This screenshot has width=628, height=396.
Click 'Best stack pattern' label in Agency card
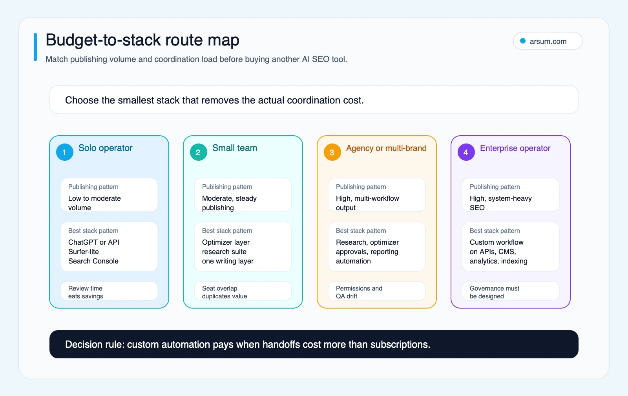click(x=361, y=231)
